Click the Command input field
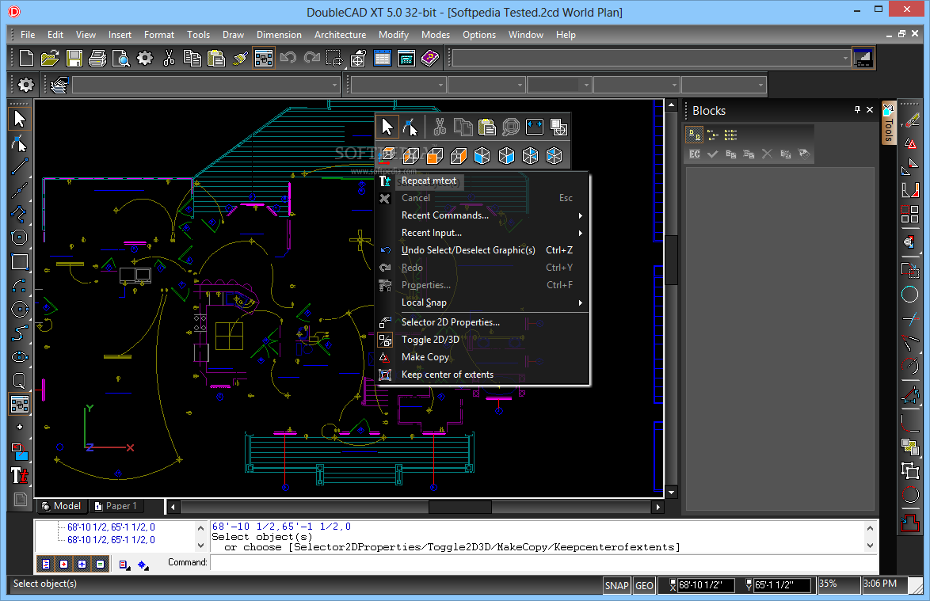Screen dimensions: 930x601 click(543, 563)
